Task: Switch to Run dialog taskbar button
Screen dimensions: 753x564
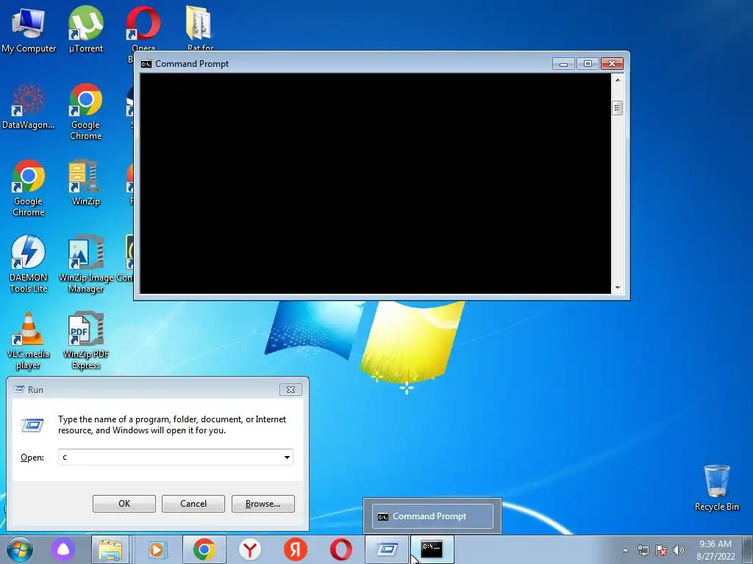Action: 387,549
